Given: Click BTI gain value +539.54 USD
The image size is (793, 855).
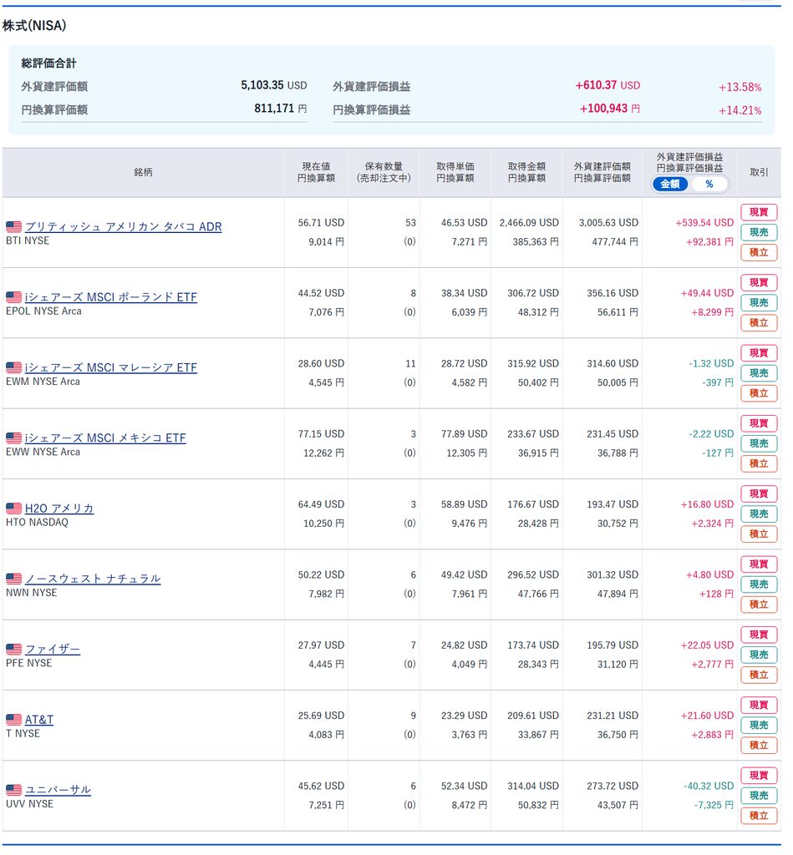Looking at the screenshot, I should [x=704, y=223].
